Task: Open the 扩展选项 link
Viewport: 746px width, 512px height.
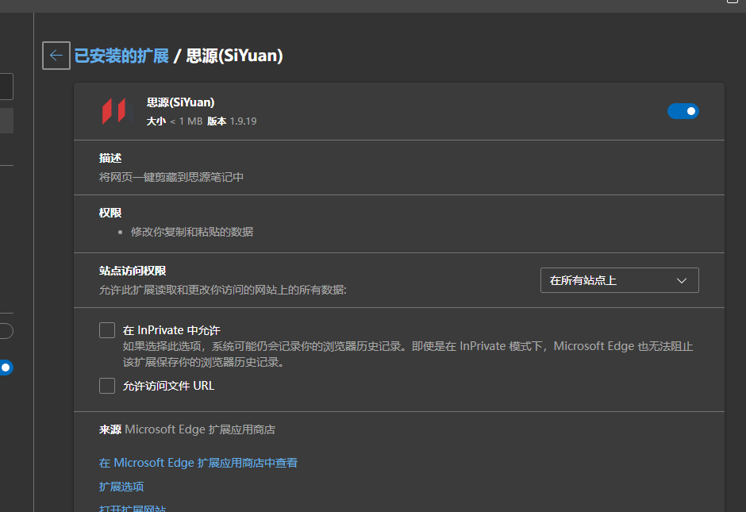Action: point(121,487)
